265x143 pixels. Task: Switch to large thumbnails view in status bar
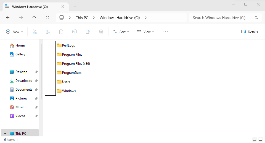261,139
